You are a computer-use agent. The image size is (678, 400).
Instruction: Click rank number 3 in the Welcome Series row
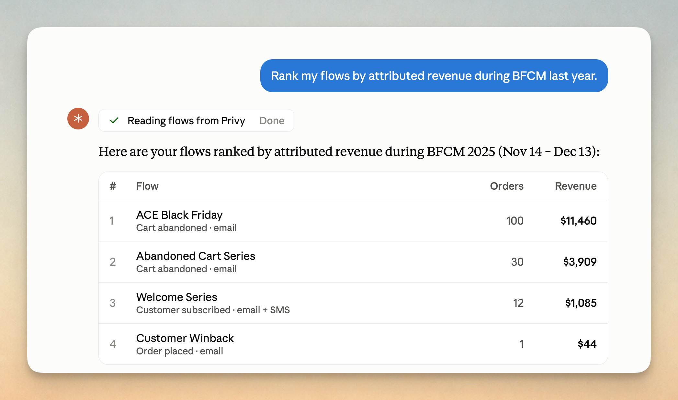[113, 303]
